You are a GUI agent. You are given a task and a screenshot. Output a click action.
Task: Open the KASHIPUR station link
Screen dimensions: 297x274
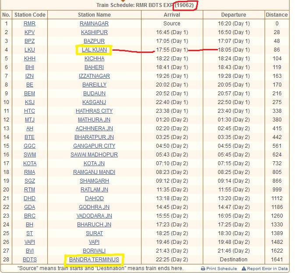pyautogui.click(x=94, y=32)
